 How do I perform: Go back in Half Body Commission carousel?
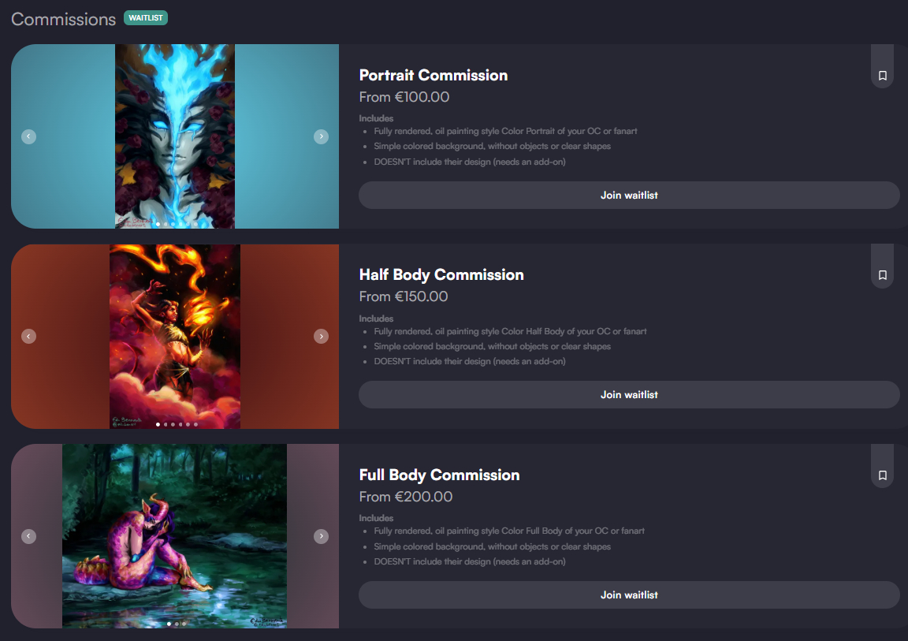[29, 337]
